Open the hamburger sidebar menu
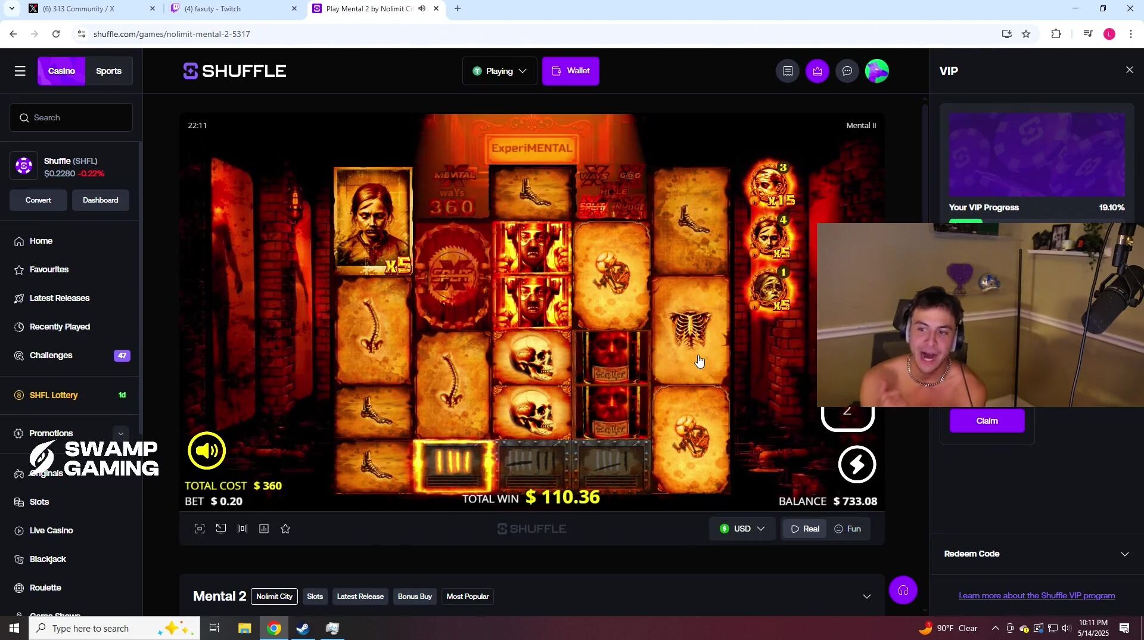Screen dimensions: 1144x640 (x=20, y=71)
